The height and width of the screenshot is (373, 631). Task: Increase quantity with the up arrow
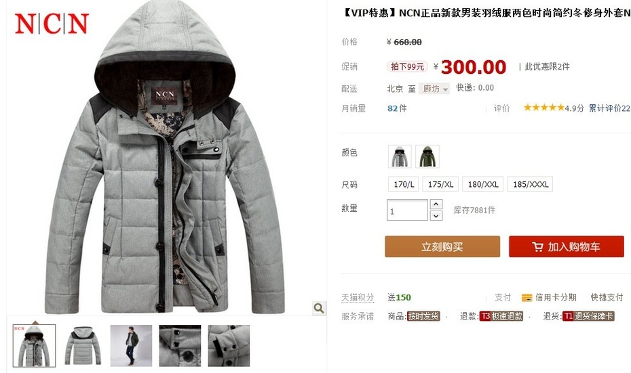(436, 204)
